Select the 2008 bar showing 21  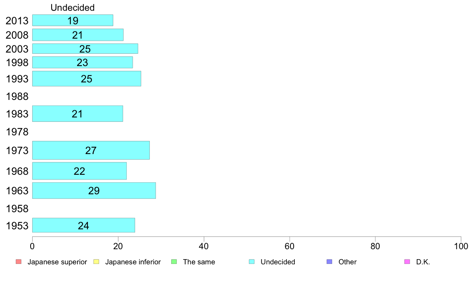(x=77, y=35)
